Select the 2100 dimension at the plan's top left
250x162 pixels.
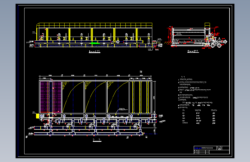point(44,78)
